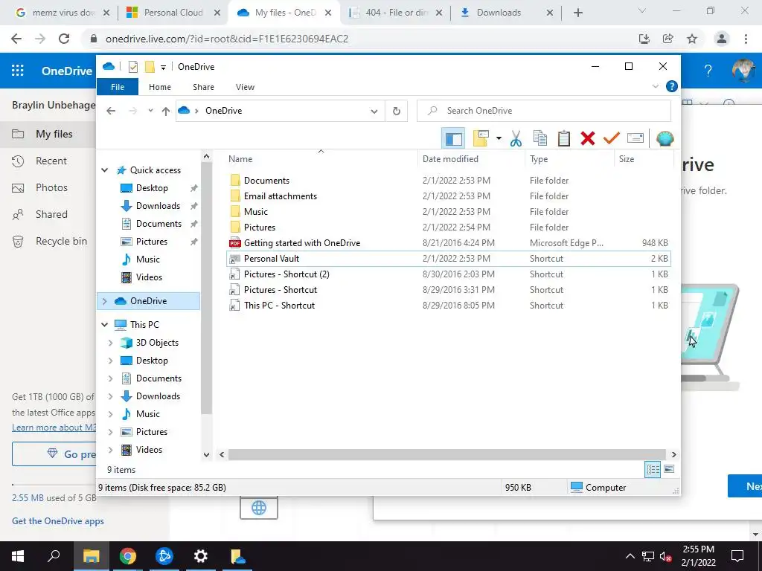The height and width of the screenshot is (571, 762).
Task: Click the teal shell icon in toolbar
Action: (665, 139)
